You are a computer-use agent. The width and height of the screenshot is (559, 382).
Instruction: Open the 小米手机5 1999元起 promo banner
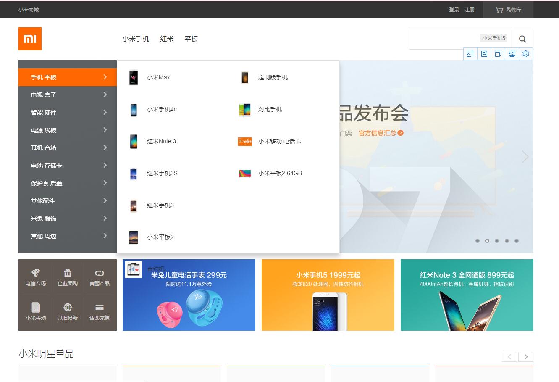click(x=328, y=295)
